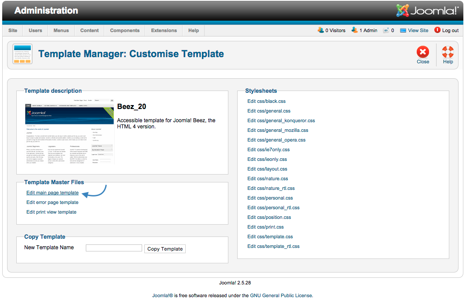This screenshot has height=302, width=466.
Task: Click the 1 Admin status text
Action: pyautogui.click(x=368, y=30)
